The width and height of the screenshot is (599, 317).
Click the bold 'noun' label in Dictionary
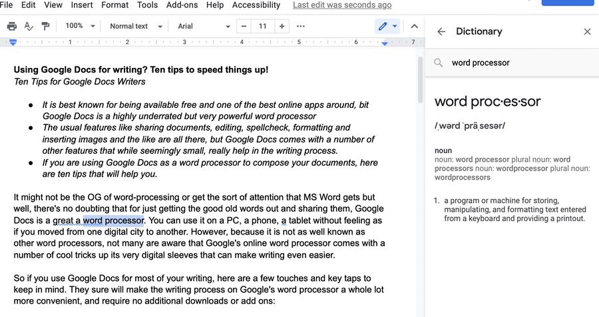coord(443,151)
